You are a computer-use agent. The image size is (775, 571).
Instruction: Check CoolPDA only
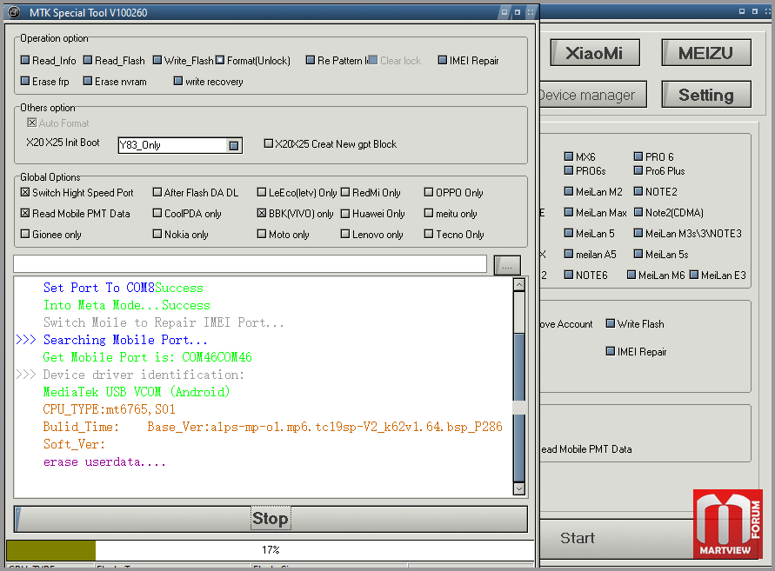point(157,214)
